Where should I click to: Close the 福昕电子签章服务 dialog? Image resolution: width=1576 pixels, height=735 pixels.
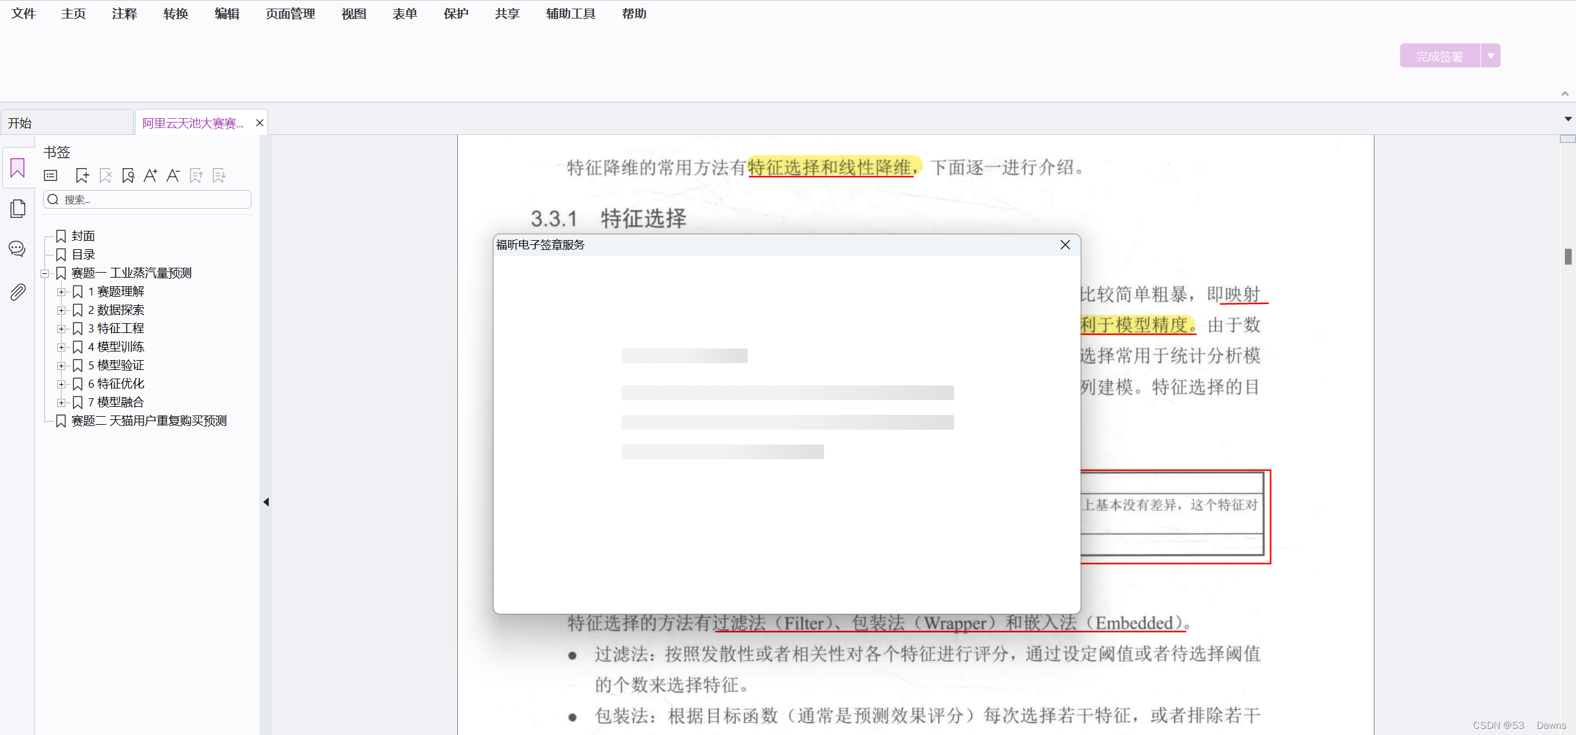point(1064,245)
